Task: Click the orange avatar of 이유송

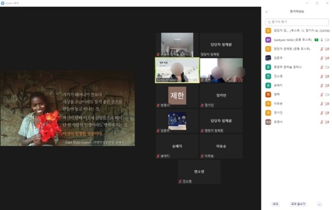Action: tap(268, 104)
